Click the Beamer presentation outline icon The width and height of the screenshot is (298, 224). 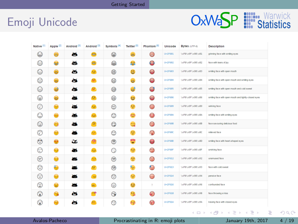pos(270,213)
